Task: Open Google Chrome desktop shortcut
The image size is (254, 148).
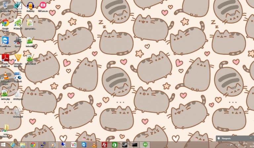Action: tap(5, 23)
